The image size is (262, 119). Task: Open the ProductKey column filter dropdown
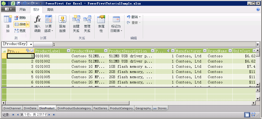tap(32, 51)
